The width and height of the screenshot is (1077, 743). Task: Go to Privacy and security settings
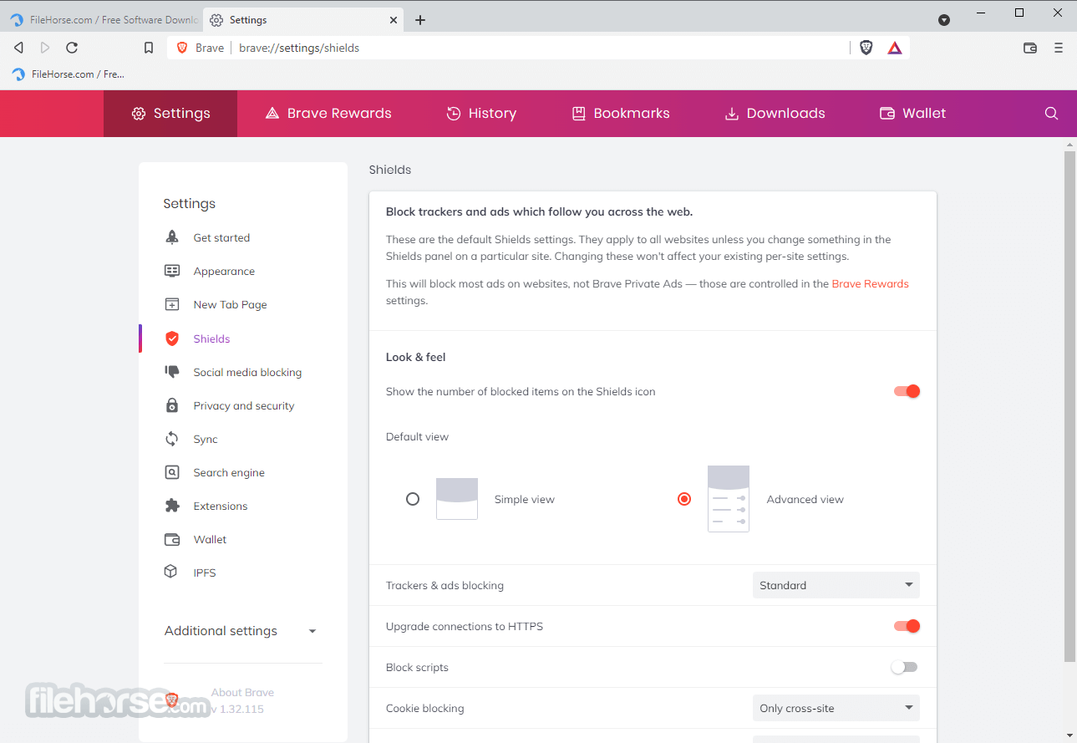tap(244, 405)
